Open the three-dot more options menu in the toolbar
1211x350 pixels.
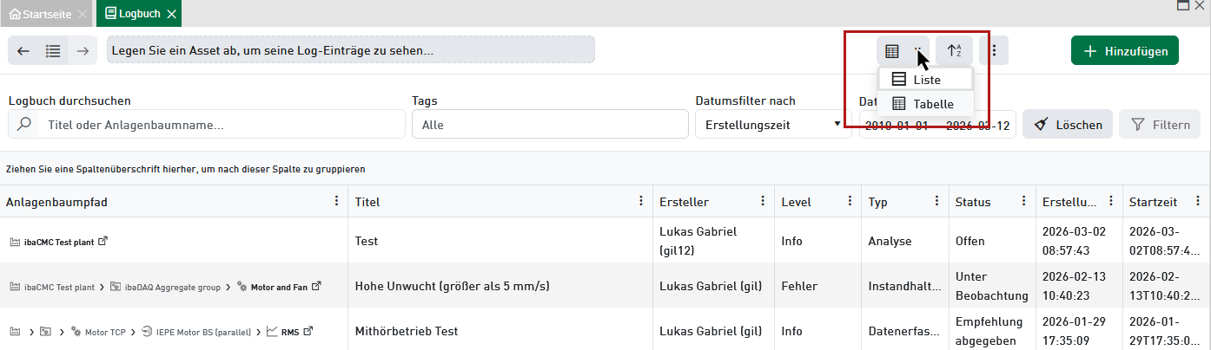pos(994,51)
